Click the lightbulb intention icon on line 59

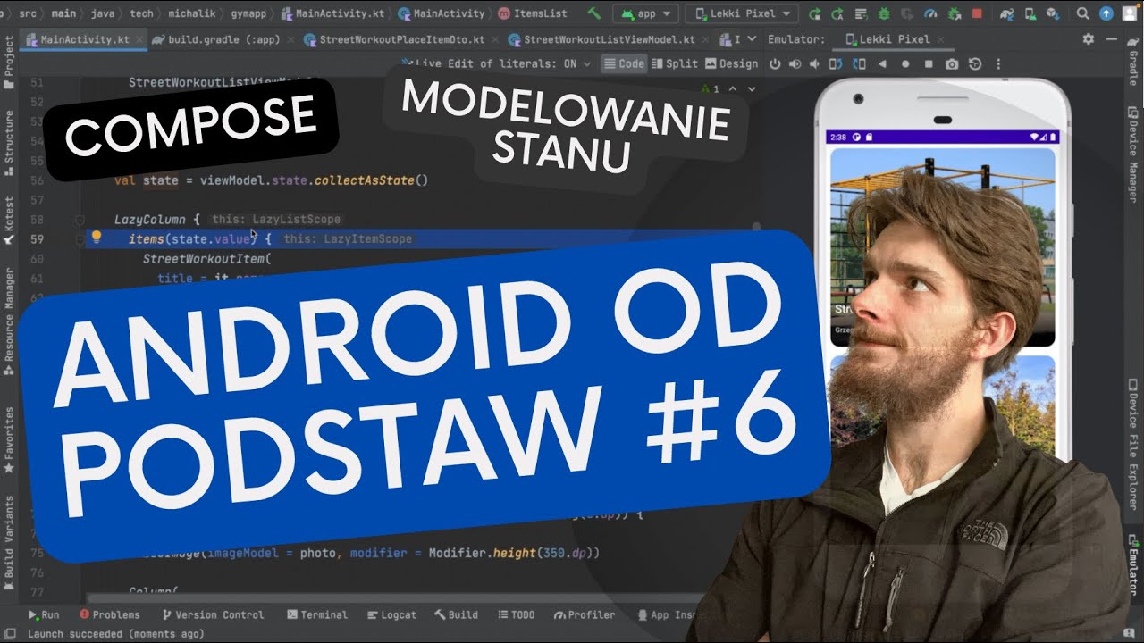click(97, 238)
